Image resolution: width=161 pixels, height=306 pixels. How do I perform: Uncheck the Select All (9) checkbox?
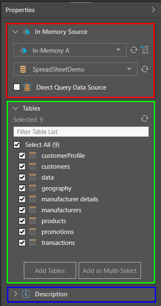[x=17, y=145]
